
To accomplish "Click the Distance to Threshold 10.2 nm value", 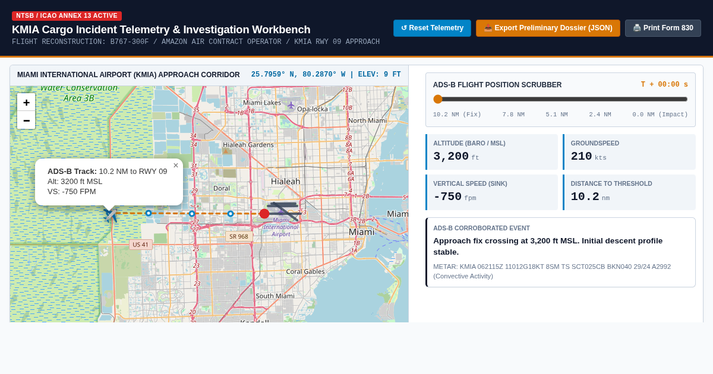I will (x=591, y=197).
